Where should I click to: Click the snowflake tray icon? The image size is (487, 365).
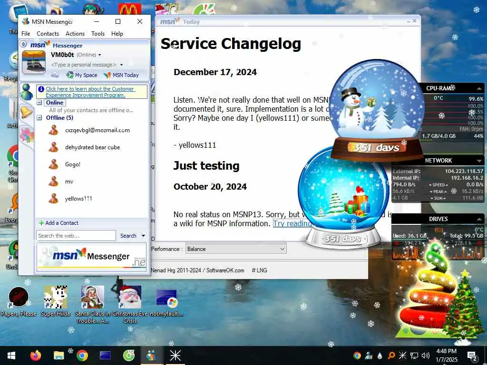[402, 355]
